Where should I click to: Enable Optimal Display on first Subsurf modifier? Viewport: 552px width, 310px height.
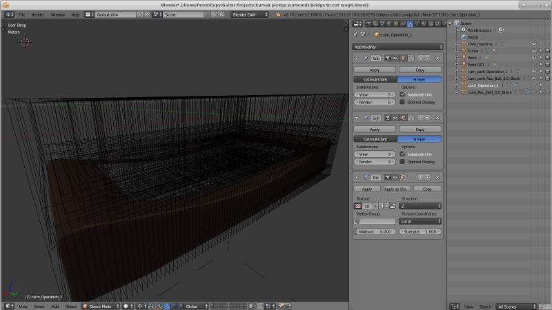tap(403, 102)
